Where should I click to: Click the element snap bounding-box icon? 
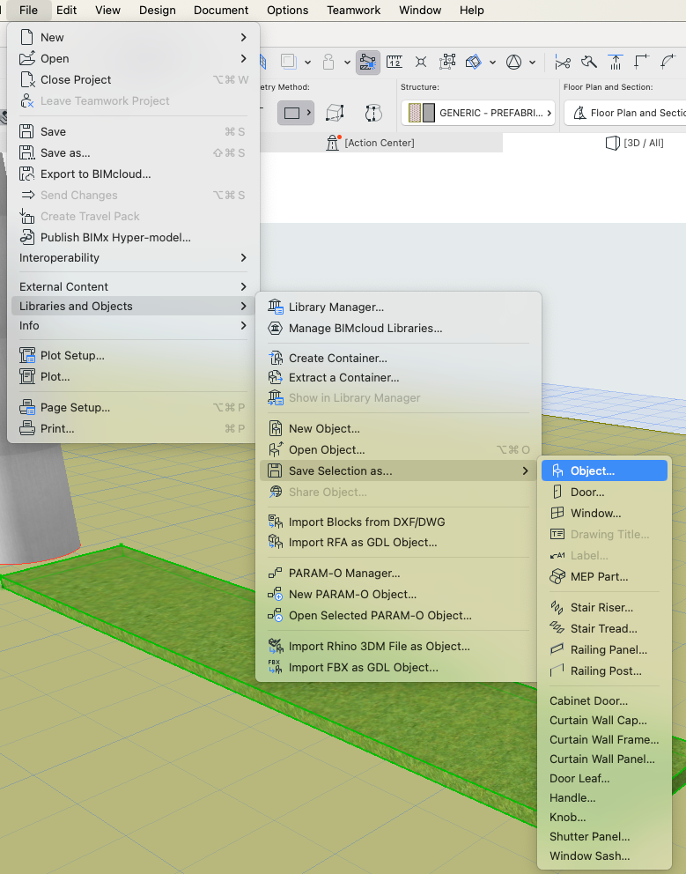click(x=447, y=62)
